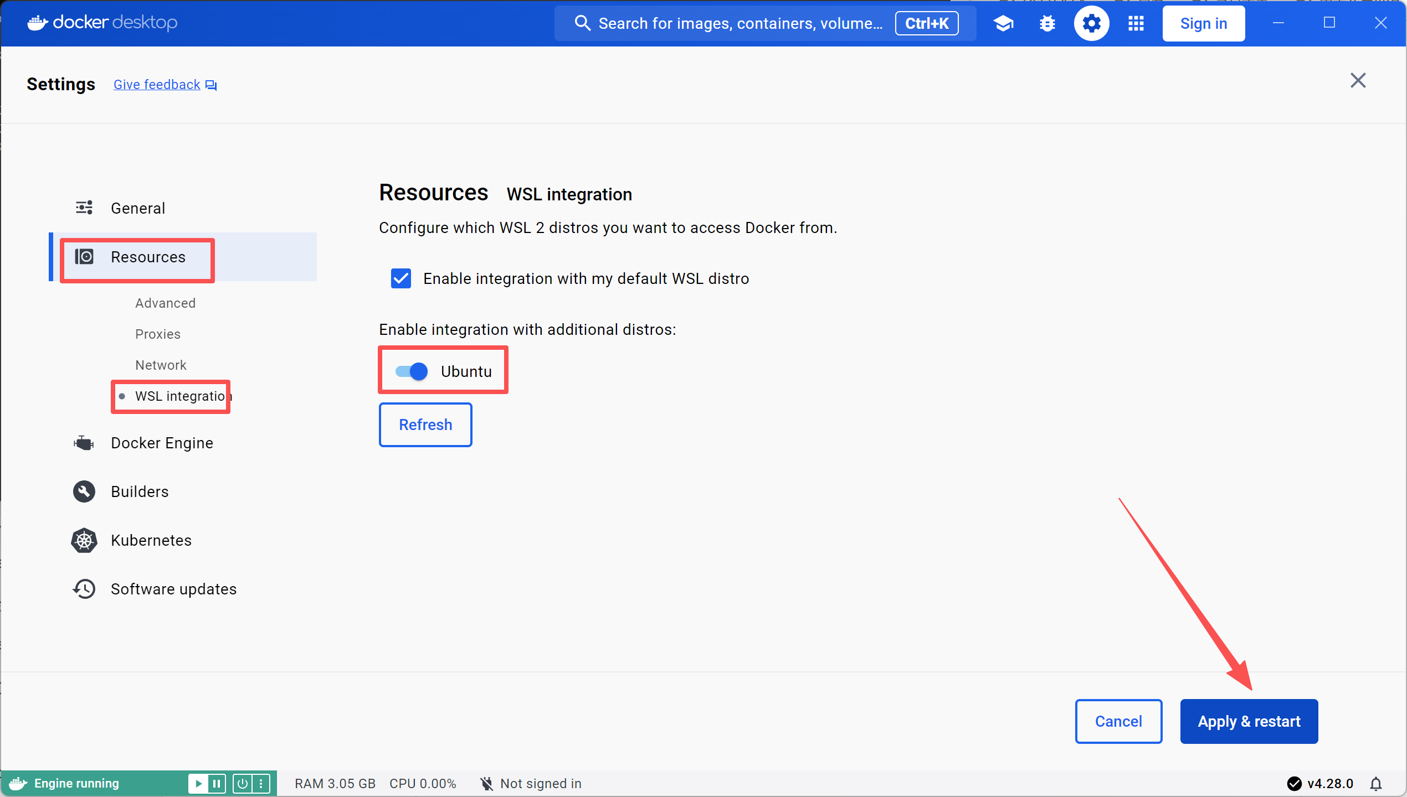Open the Resources section in sidebar
Image resolution: width=1407 pixels, height=797 pixels.
tap(148, 257)
